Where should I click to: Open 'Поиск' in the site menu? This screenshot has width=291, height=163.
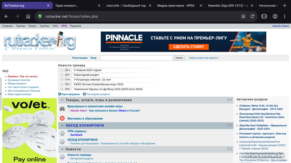click(32, 26)
